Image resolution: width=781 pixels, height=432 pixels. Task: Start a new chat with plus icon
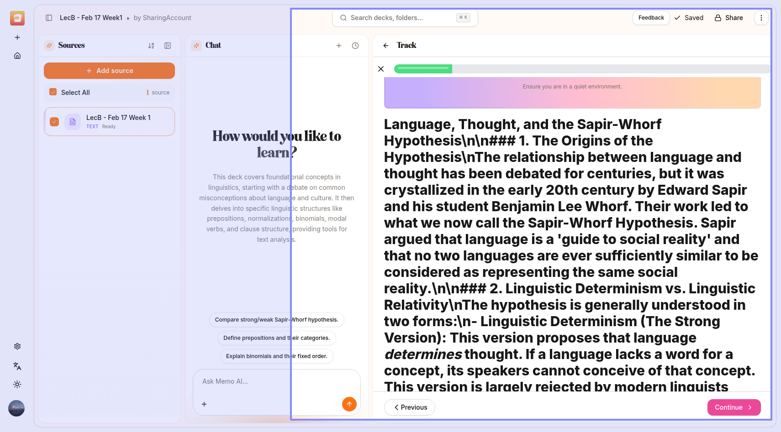point(339,46)
